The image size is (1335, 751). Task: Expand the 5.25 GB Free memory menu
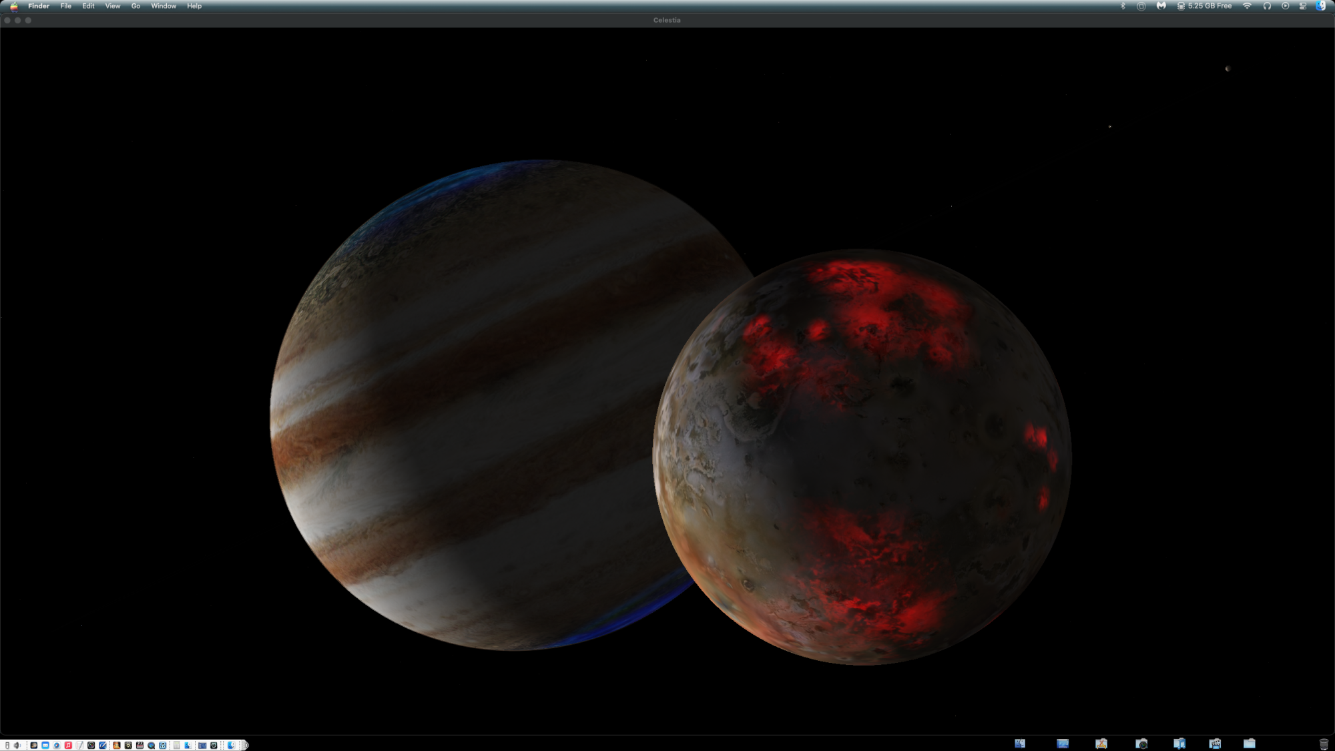1205,6
